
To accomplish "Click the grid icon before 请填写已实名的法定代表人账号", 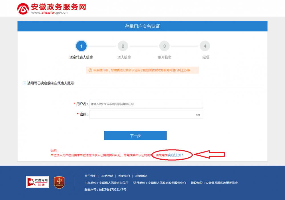I will point(24,83).
